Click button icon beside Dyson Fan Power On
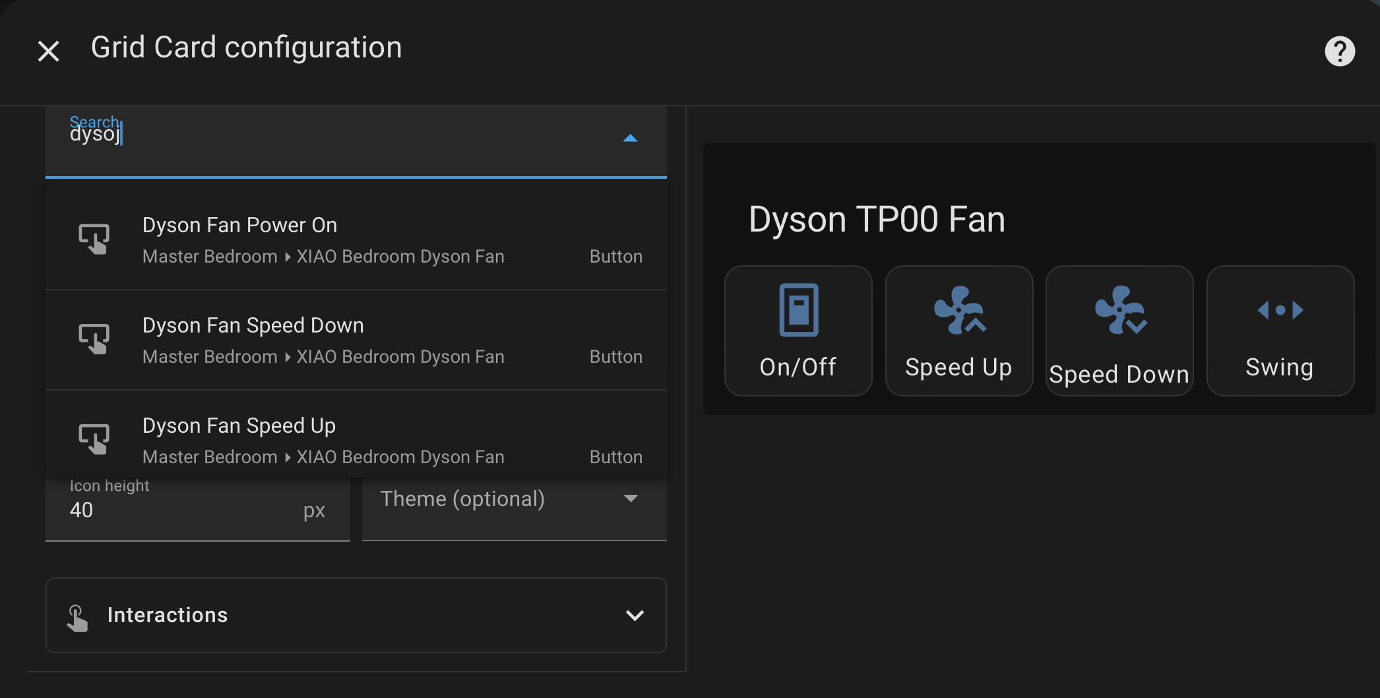1380x698 pixels. [94, 239]
